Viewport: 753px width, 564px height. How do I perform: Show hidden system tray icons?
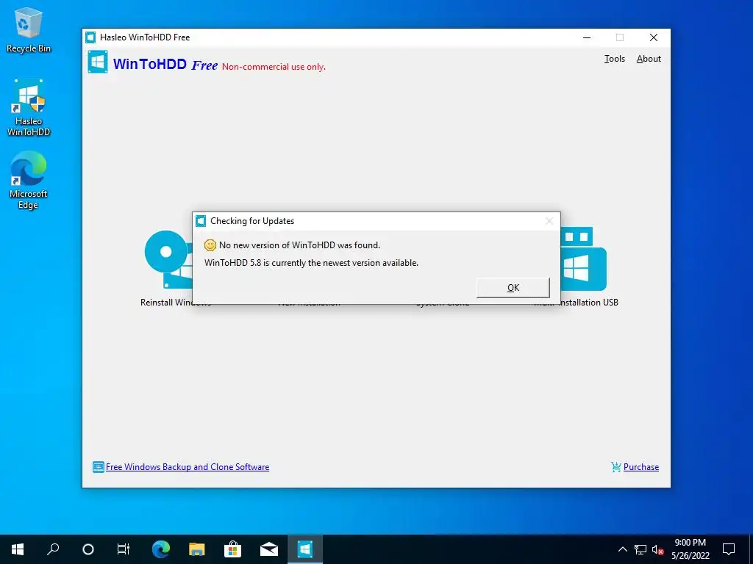pyautogui.click(x=622, y=549)
